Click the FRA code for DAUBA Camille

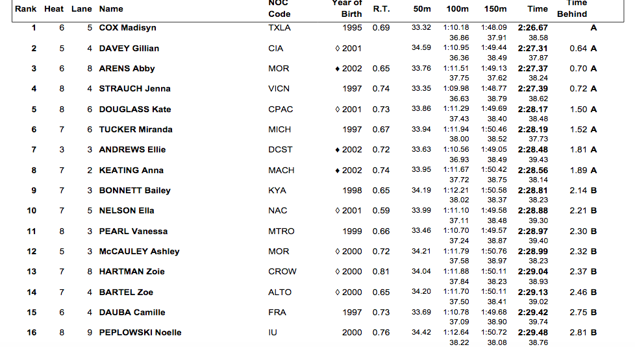coord(276,313)
